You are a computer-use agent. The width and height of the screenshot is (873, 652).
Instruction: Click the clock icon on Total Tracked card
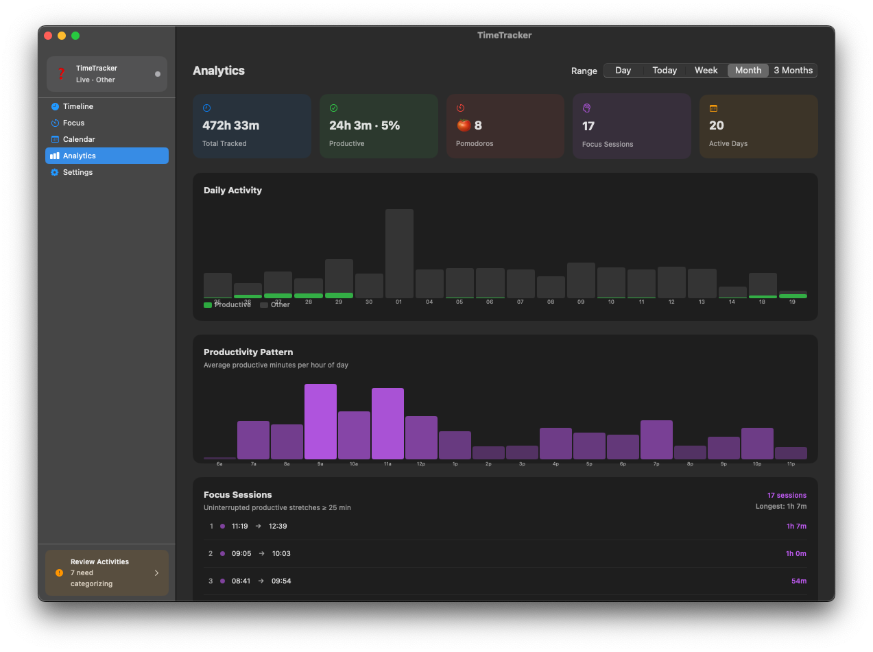206,108
